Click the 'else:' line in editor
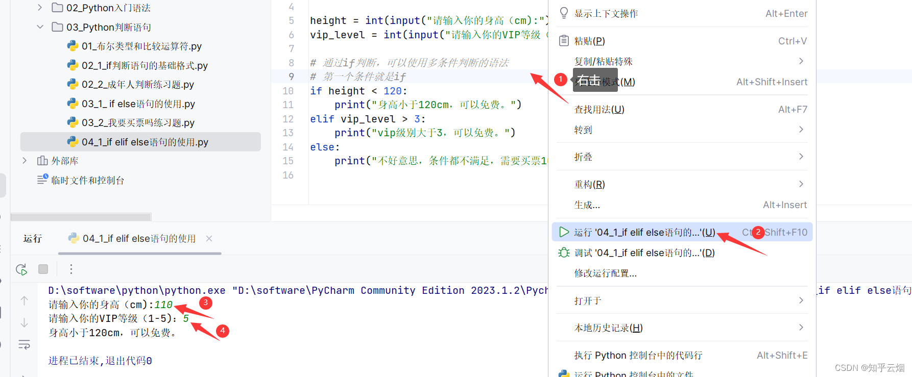The width and height of the screenshot is (912, 377). click(325, 147)
